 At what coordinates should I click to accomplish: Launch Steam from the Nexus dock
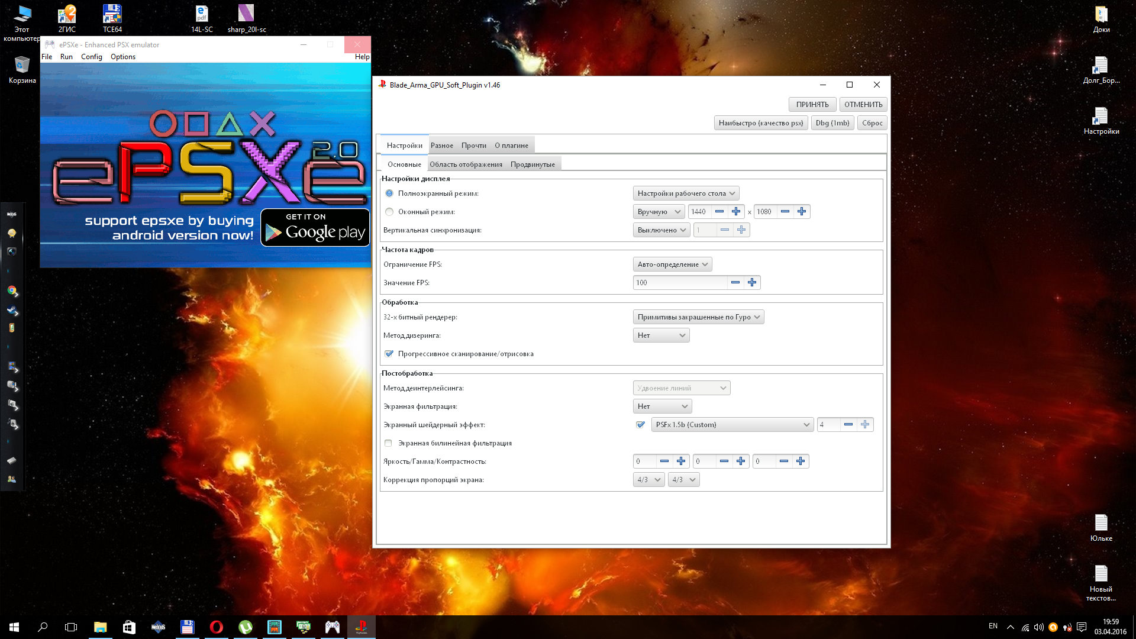(12, 310)
